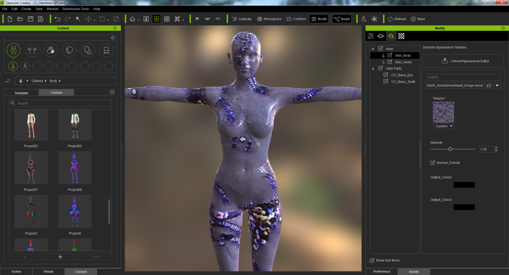Image resolution: width=509 pixels, height=275 pixels.
Task: Collapse the Actor tree node
Action: click(373, 49)
